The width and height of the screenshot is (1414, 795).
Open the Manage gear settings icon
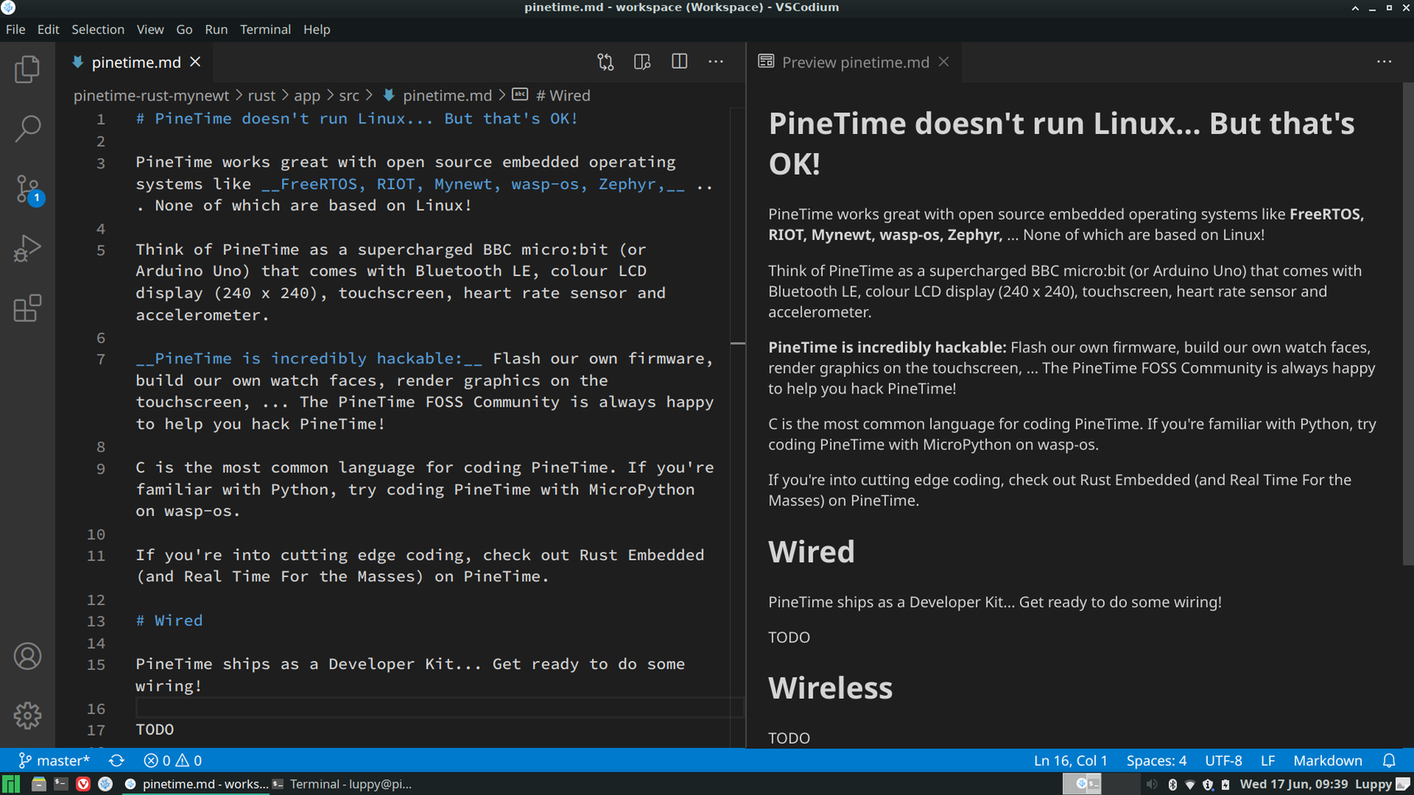[27, 715]
